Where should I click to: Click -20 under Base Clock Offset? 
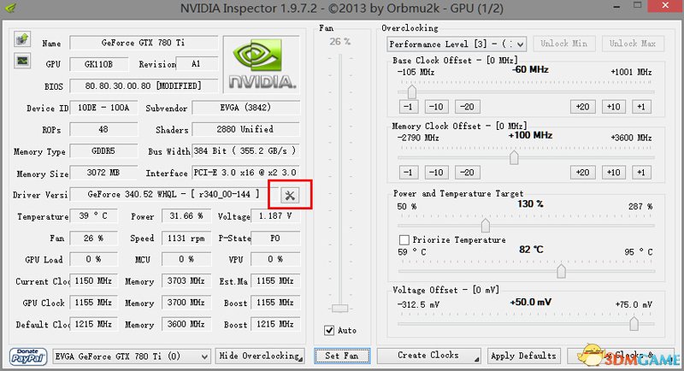click(467, 107)
